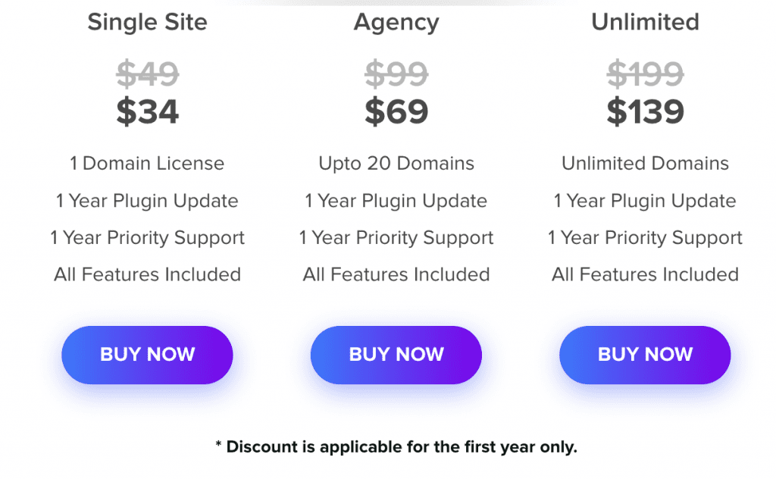The width and height of the screenshot is (776, 479).
Task: Click the 1 Domain License text
Action: 147,163
